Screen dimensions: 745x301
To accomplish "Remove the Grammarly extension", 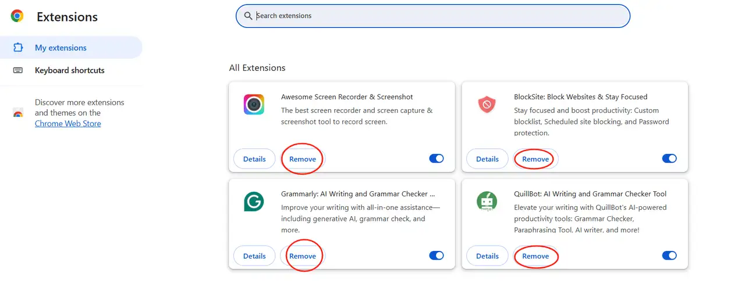I will coord(303,256).
